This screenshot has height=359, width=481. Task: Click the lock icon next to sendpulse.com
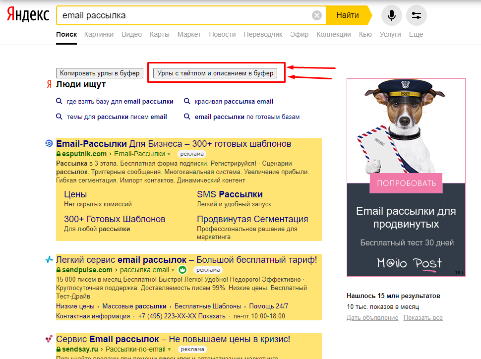[x=59, y=270]
